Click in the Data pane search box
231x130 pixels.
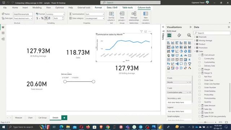[212, 33]
